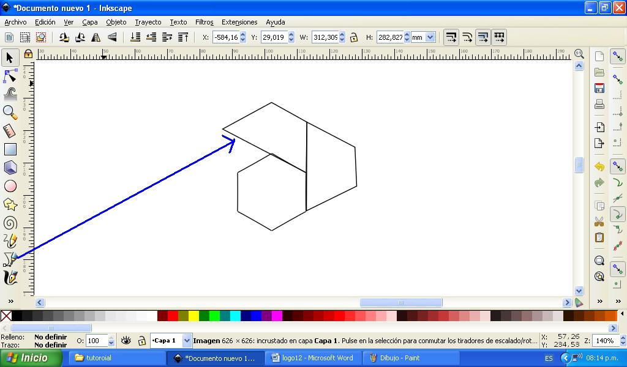Open the Edición menu
This screenshot has height=367, width=627.
pos(45,22)
